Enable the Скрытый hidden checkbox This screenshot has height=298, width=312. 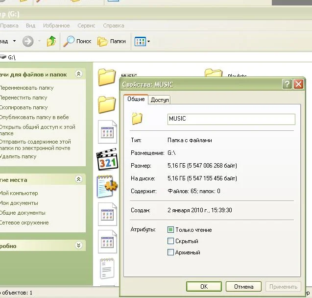pos(171,241)
